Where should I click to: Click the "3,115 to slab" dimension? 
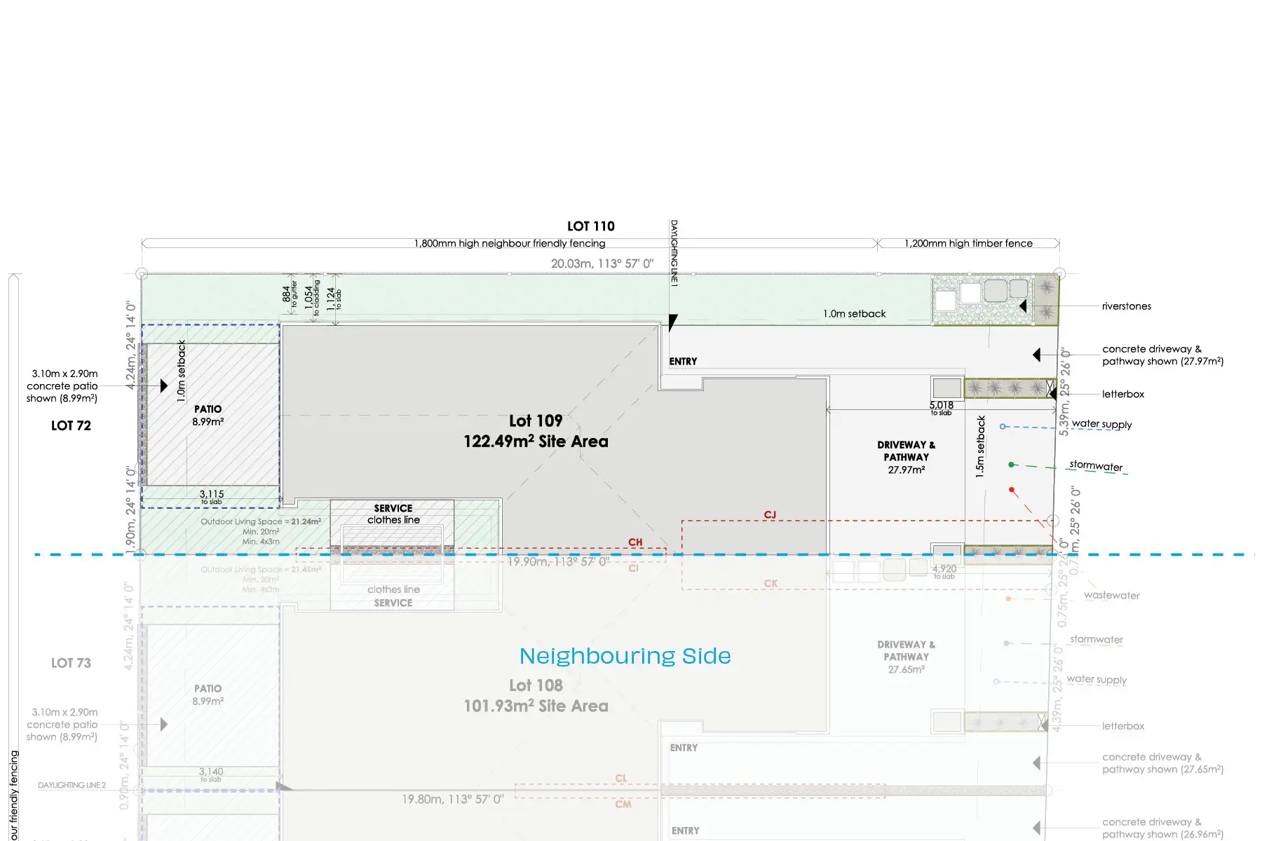click(x=212, y=497)
